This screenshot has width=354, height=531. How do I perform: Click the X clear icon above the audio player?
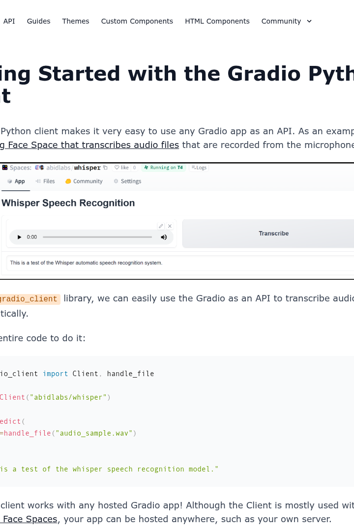pos(170,226)
